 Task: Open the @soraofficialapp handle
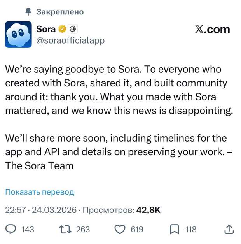[x=70, y=40]
